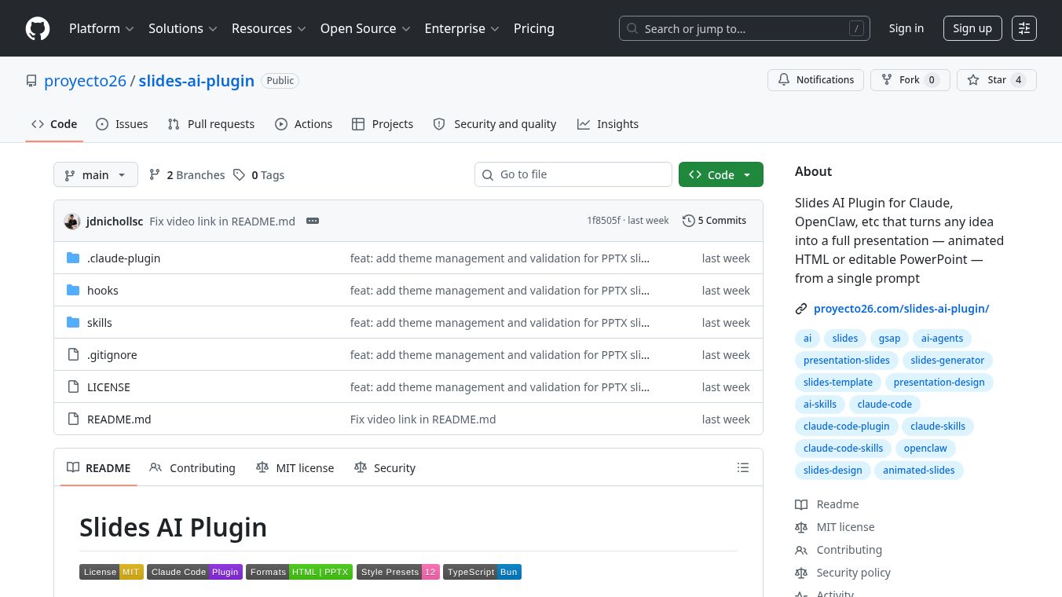Expand the Platform menu

pyautogui.click(x=101, y=28)
